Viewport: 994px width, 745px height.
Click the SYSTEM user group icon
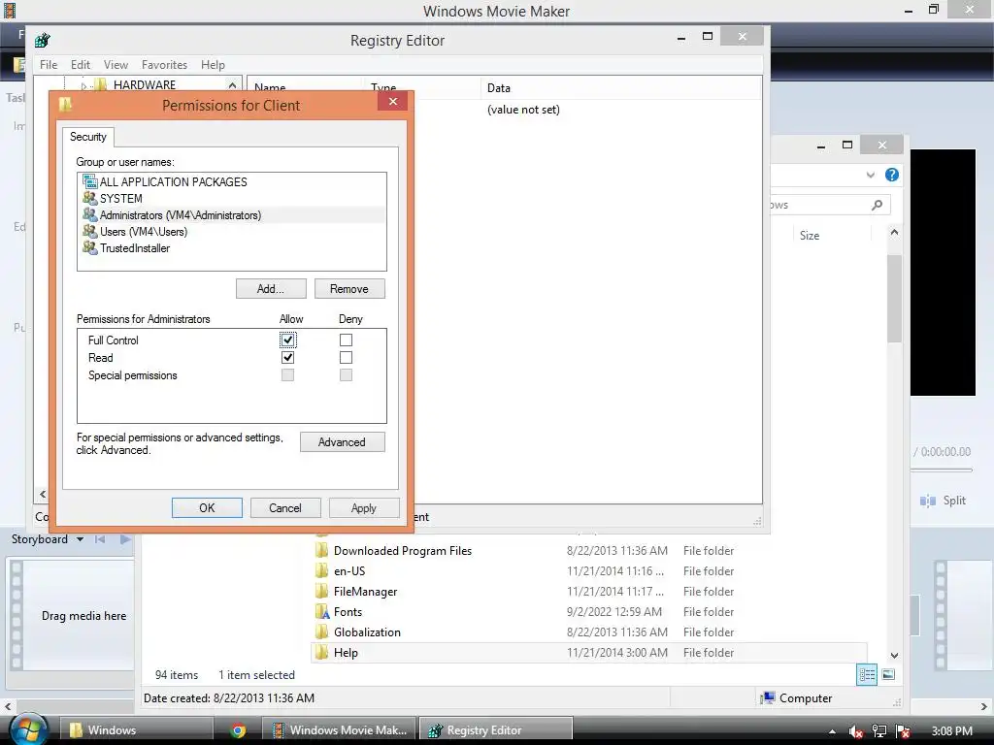tap(90, 198)
